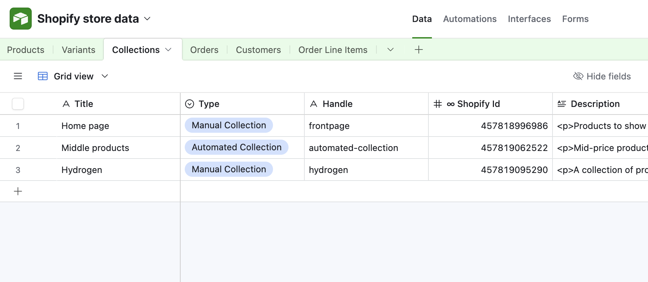The height and width of the screenshot is (282, 648).
Task: Add a new table with the plus icon
Action: click(419, 50)
